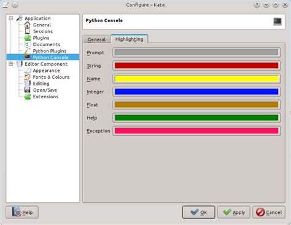This screenshot has height=225, width=291.
Task: Edit the green Help colour swatch
Action: [196, 118]
